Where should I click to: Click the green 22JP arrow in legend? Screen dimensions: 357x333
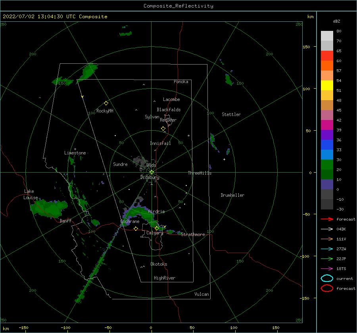[327, 259]
